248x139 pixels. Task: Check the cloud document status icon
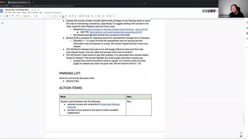pyautogui.click(x=38, y=10)
